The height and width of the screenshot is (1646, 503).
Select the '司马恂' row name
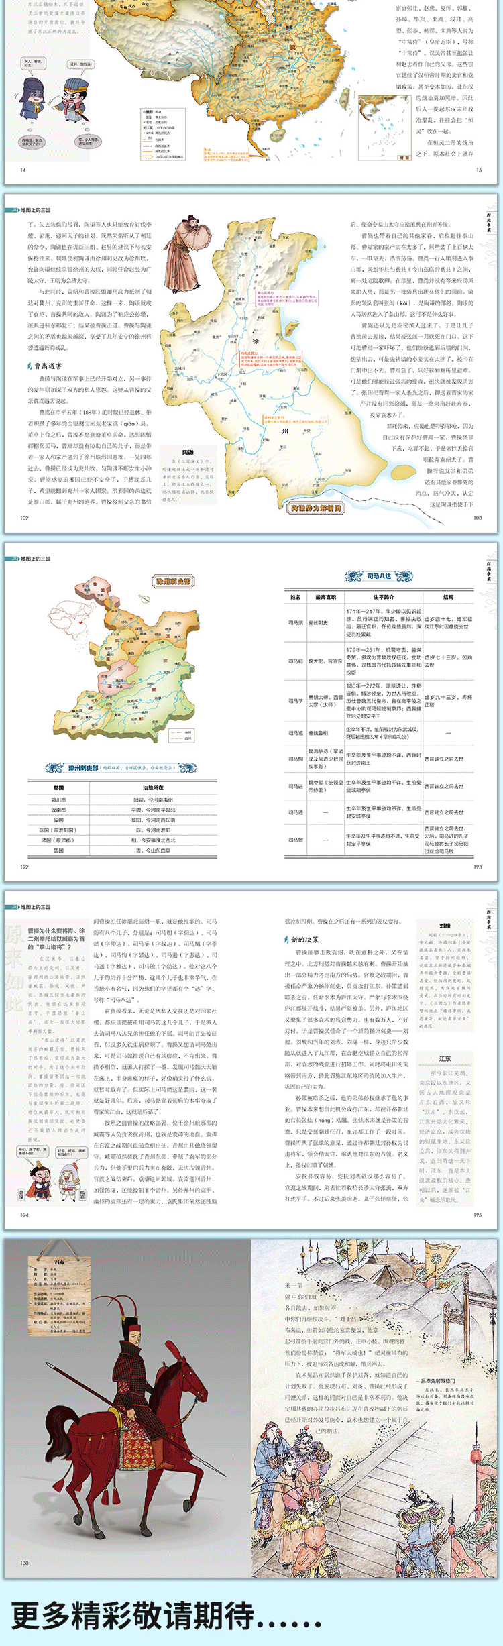point(296,759)
